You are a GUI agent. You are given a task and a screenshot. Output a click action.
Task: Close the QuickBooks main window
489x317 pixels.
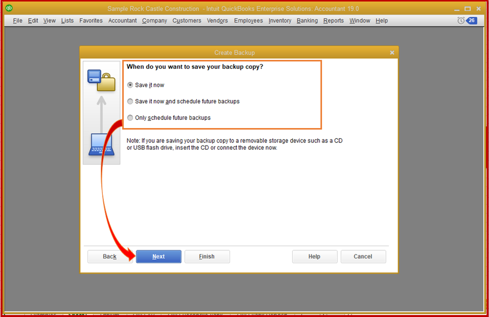478,9
